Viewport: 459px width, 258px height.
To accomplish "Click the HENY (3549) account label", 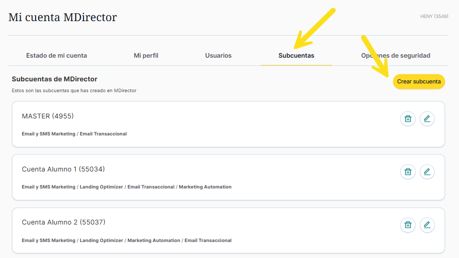I will pyautogui.click(x=434, y=16).
